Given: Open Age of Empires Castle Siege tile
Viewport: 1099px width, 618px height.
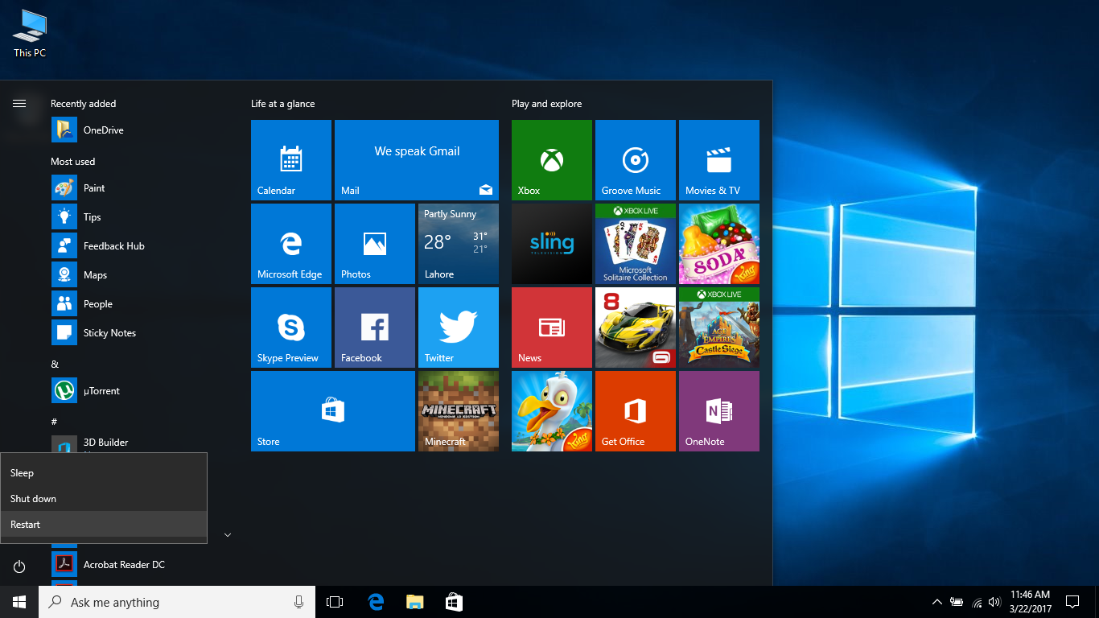Looking at the screenshot, I should [x=719, y=328].
